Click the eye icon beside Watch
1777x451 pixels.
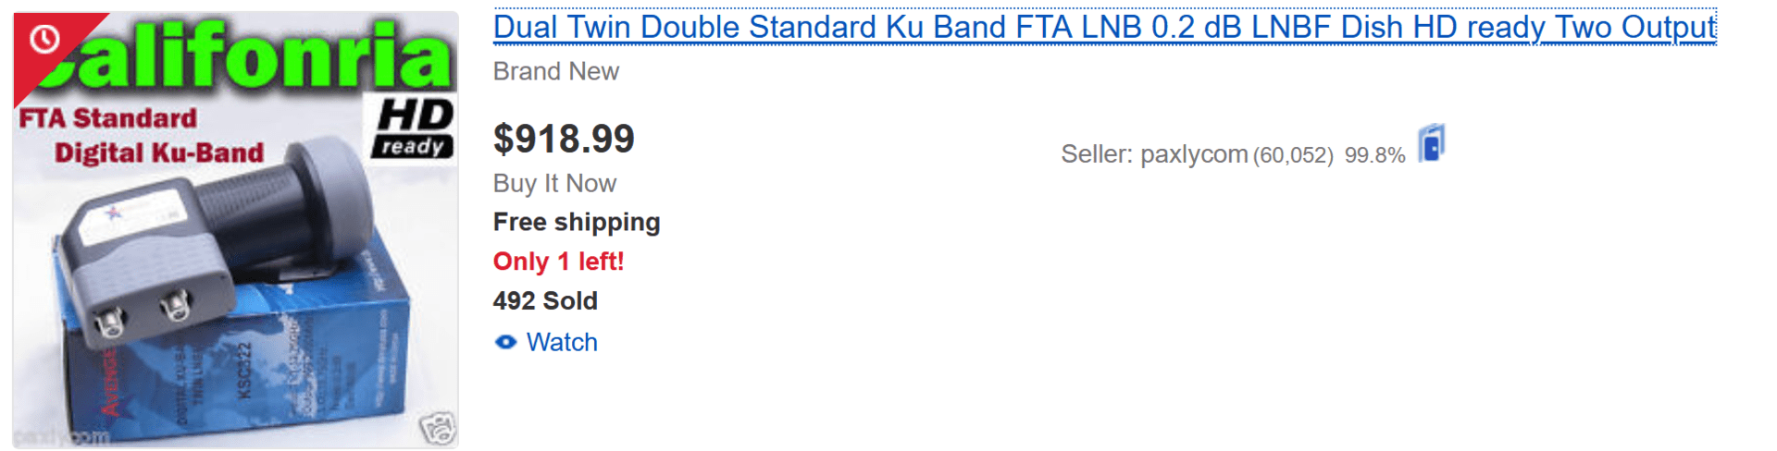click(x=505, y=343)
